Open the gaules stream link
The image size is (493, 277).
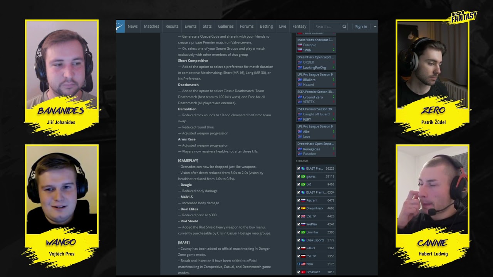point(316,177)
